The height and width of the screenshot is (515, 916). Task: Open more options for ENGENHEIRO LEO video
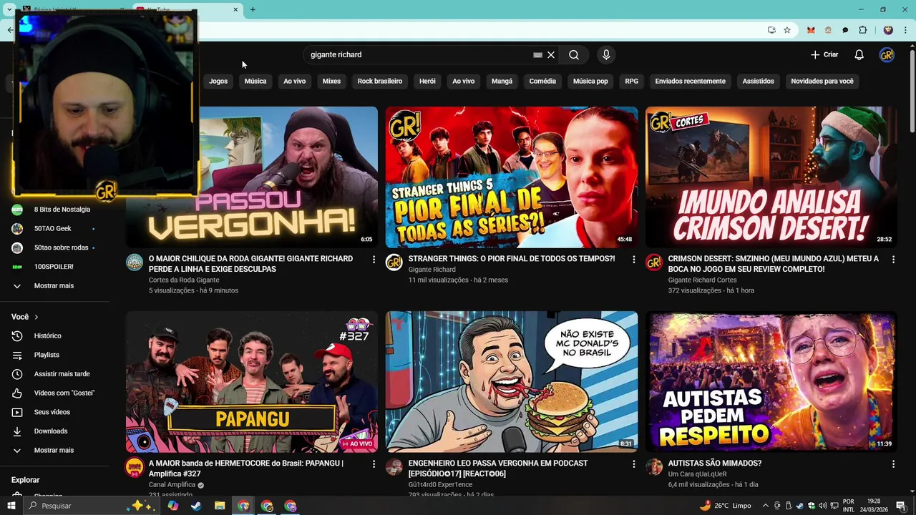point(633,464)
